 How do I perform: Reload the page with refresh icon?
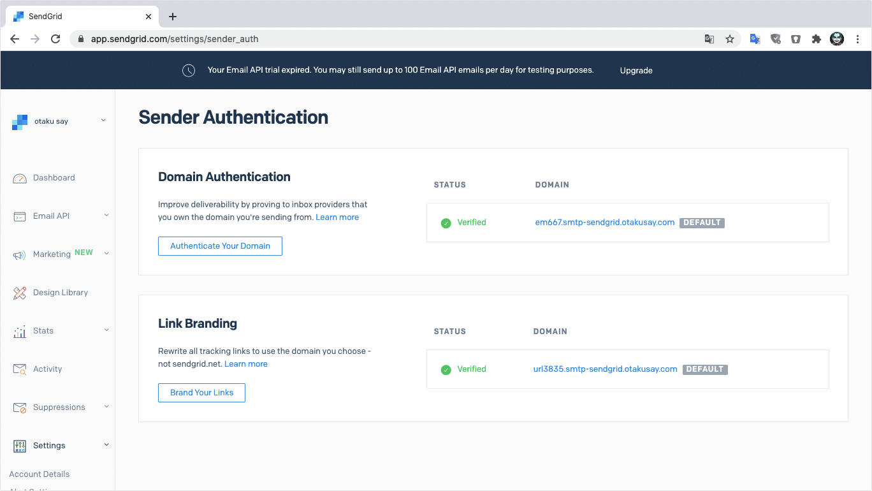pos(55,39)
